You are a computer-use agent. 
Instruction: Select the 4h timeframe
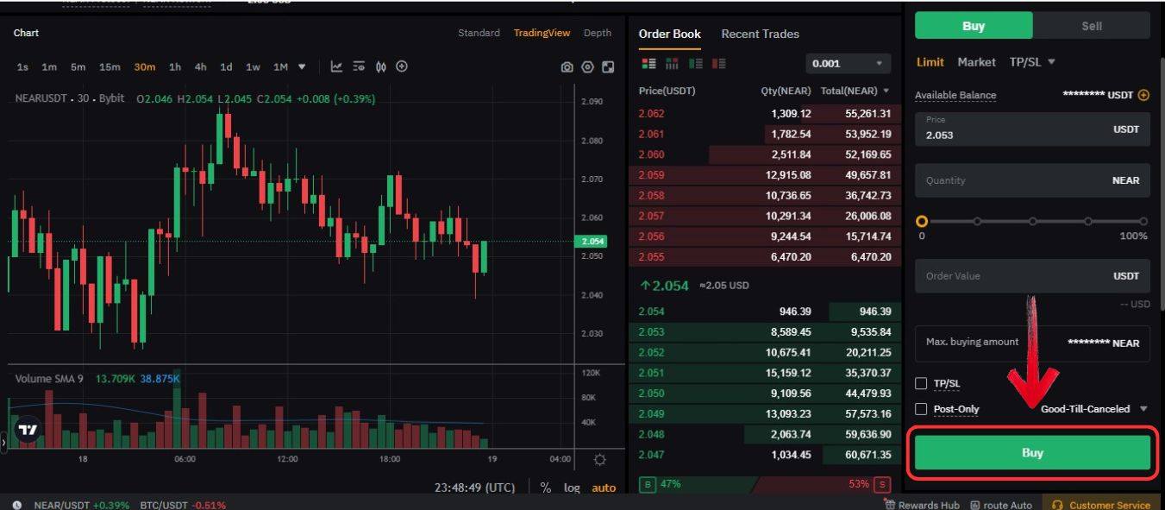(200, 66)
